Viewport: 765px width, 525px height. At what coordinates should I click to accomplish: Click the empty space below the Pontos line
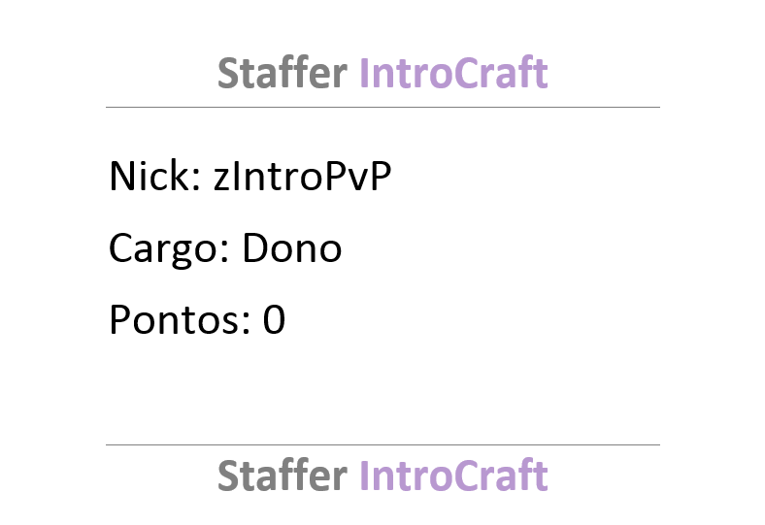tap(382, 390)
